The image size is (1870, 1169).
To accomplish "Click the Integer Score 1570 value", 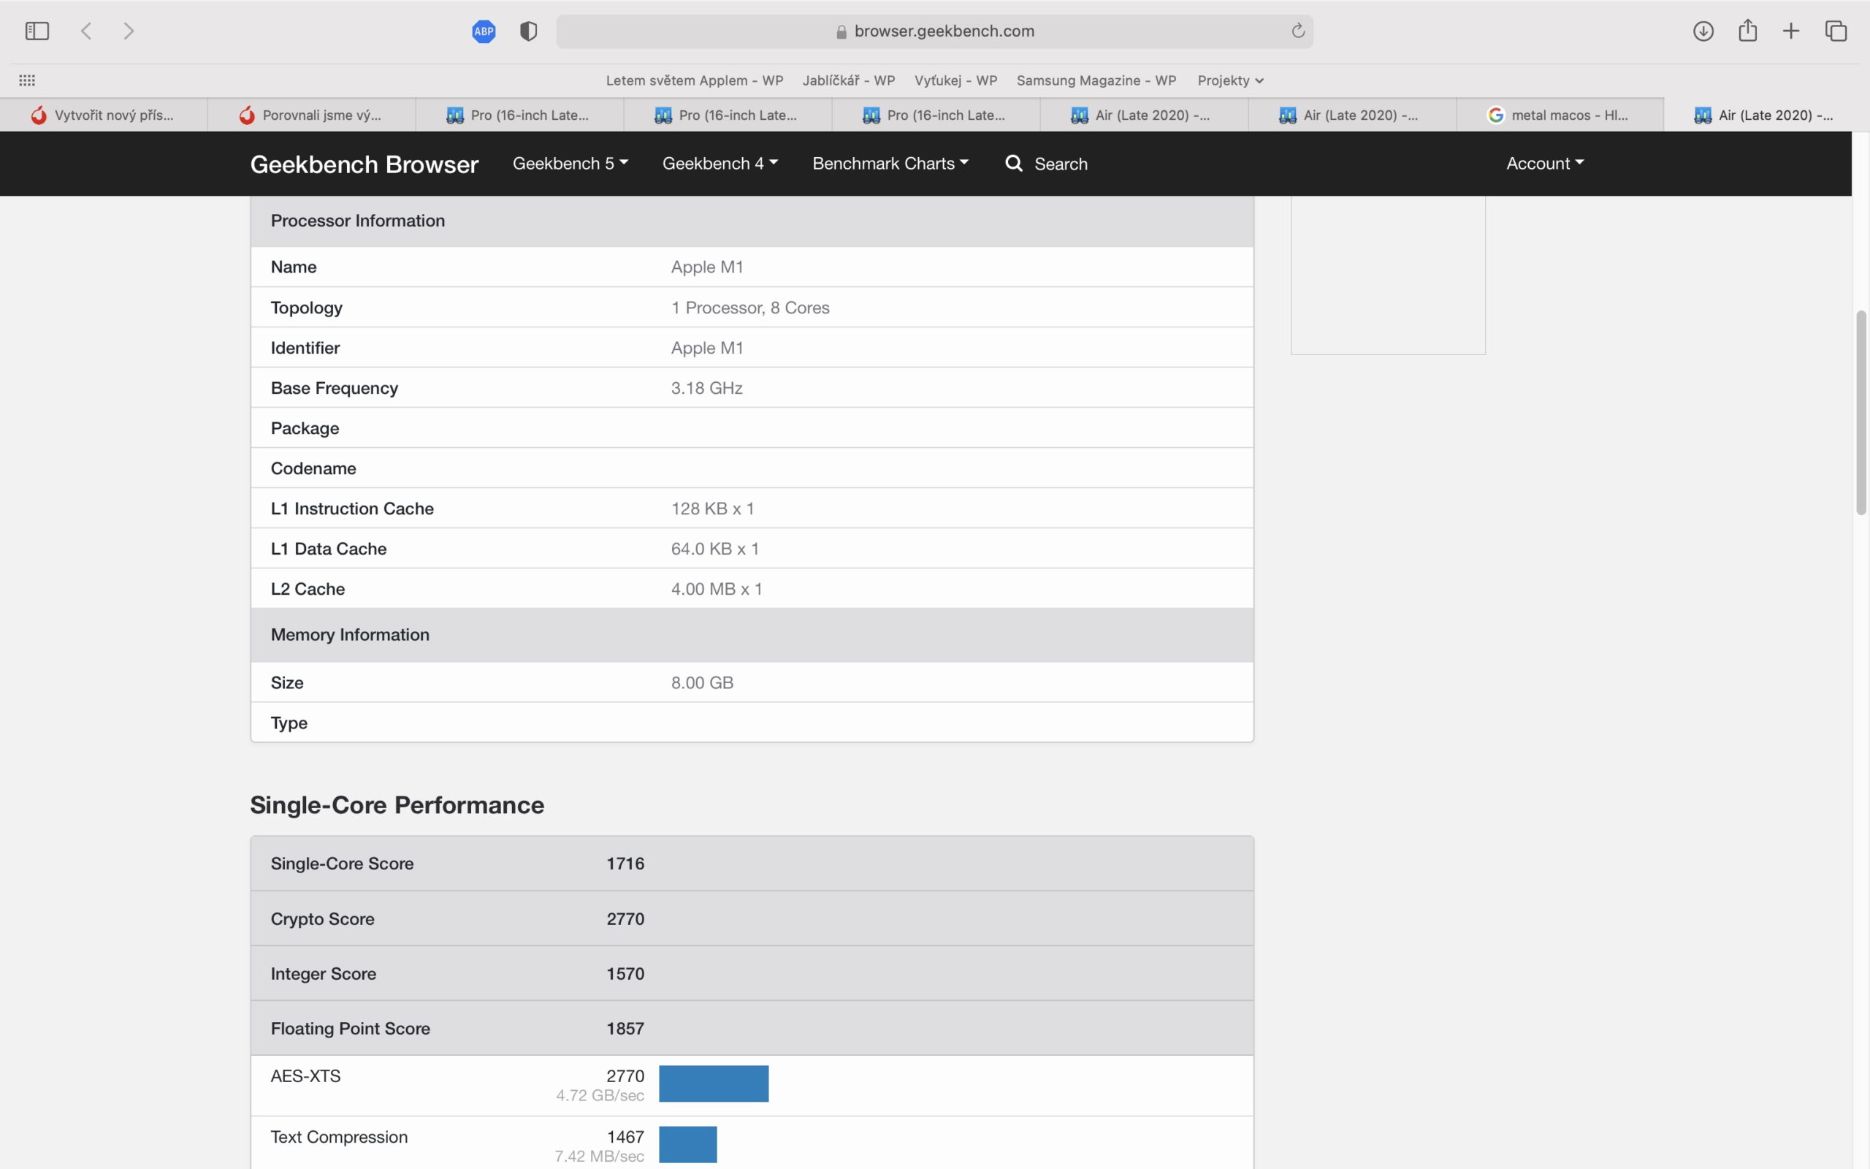I will (625, 973).
